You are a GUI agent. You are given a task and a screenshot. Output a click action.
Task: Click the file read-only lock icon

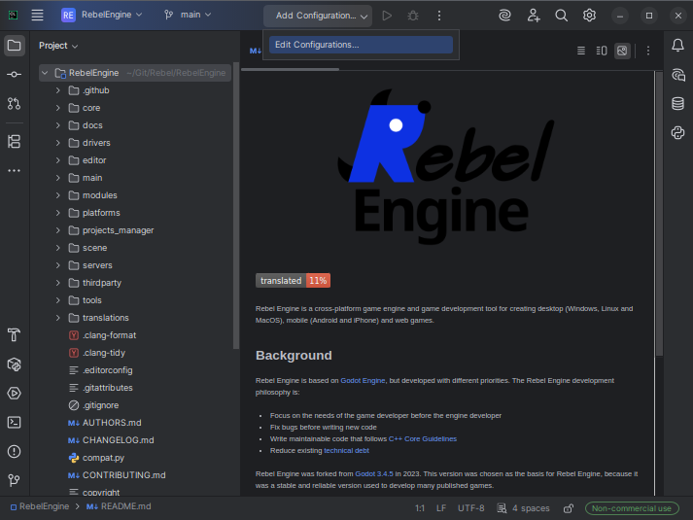pos(569,508)
